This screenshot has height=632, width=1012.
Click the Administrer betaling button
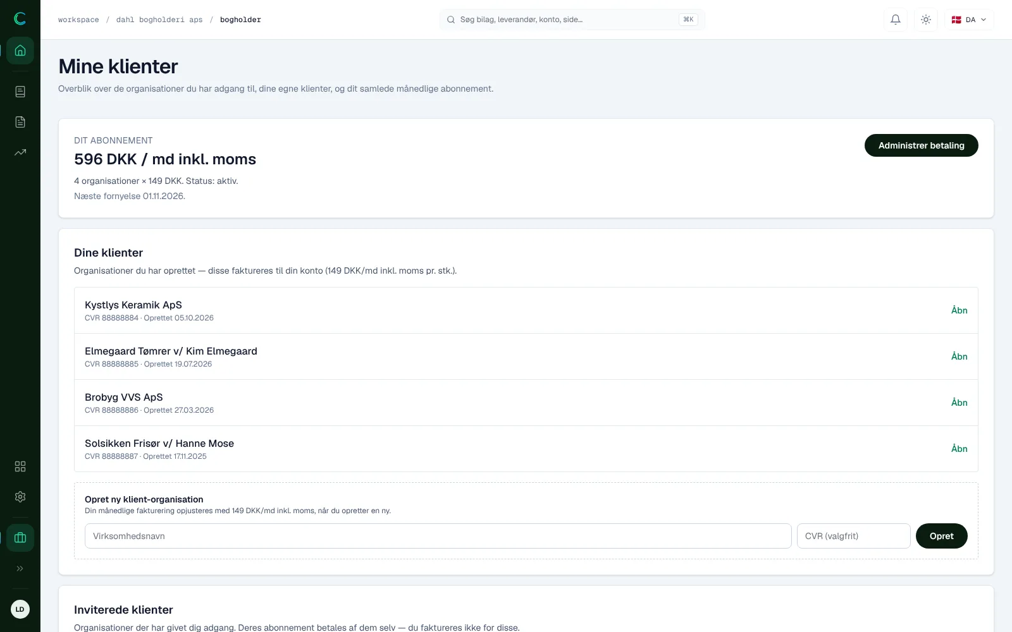tap(921, 145)
